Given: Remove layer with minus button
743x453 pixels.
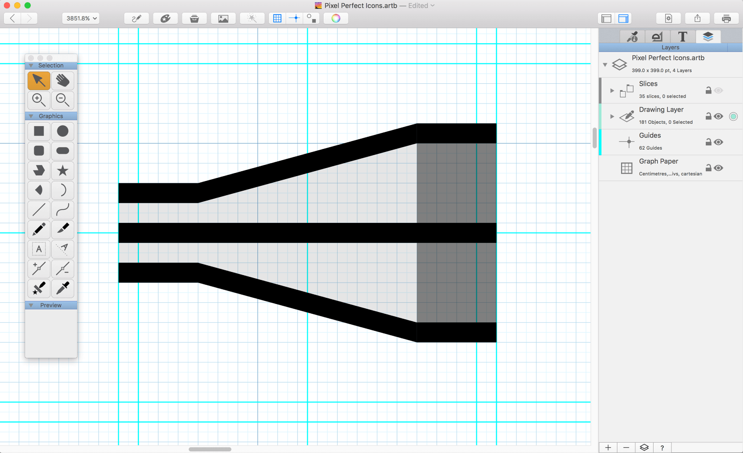Looking at the screenshot, I should [x=626, y=448].
